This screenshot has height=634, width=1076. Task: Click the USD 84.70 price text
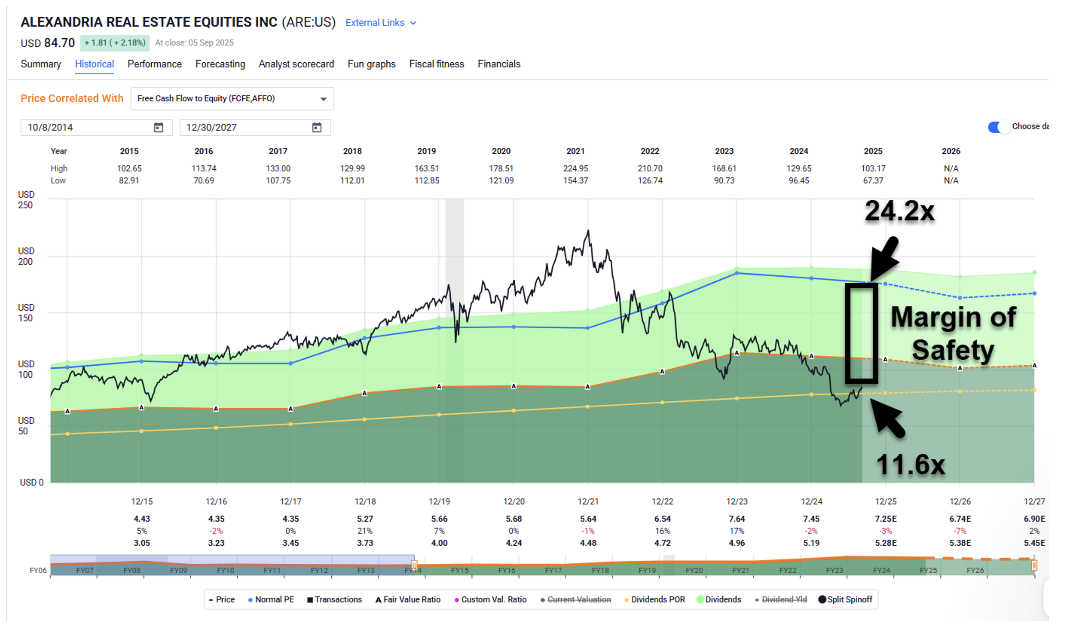48,43
